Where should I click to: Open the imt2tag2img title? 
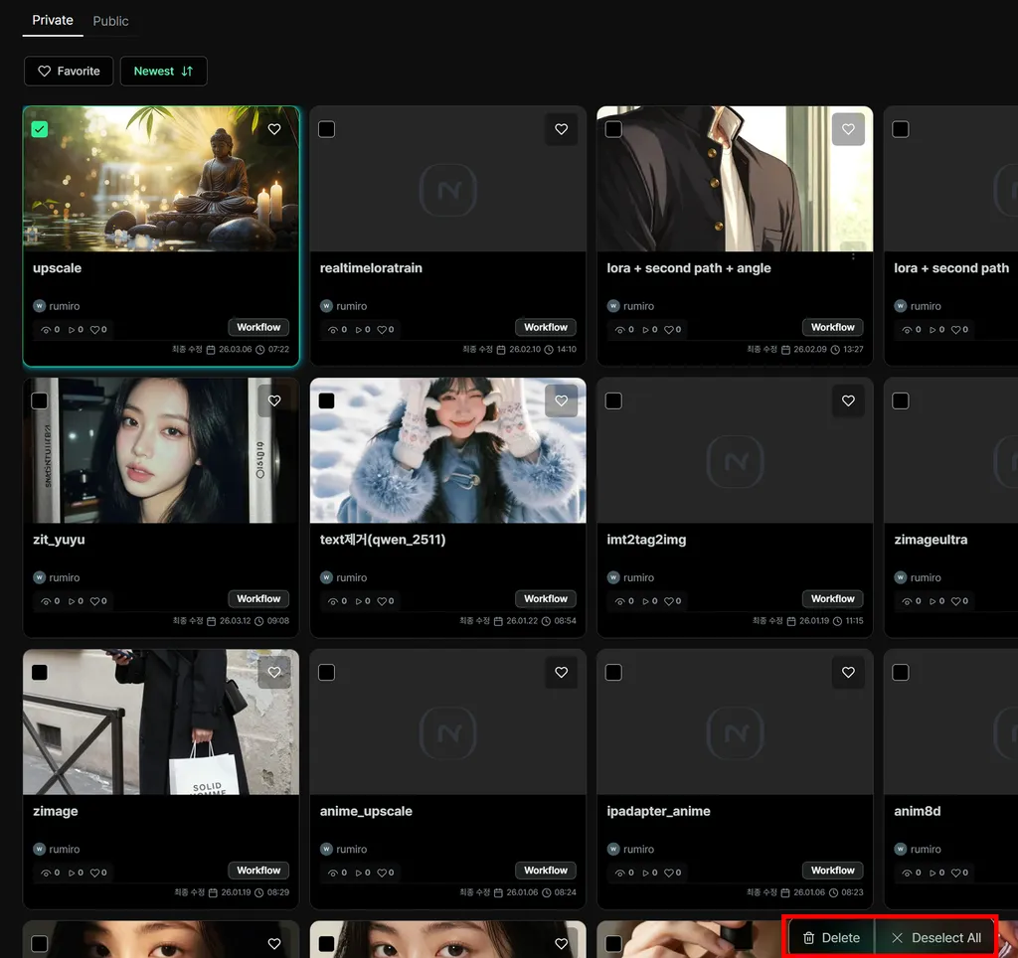click(646, 540)
